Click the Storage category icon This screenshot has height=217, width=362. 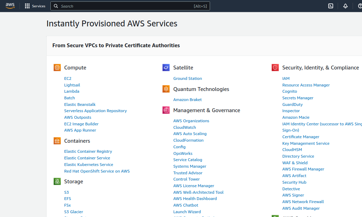point(57,182)
